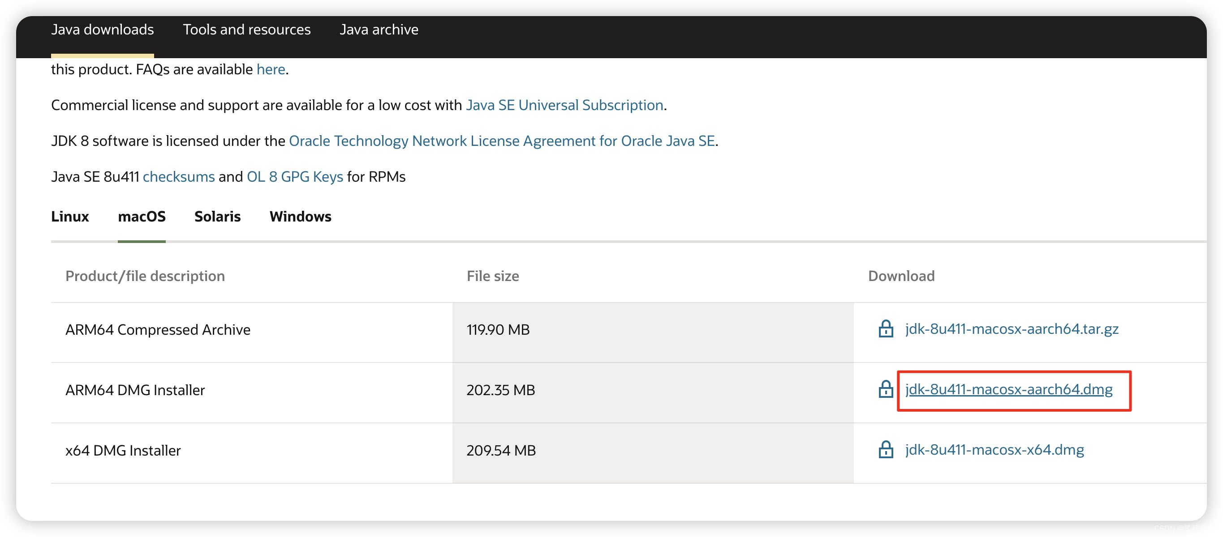Select the Linux platform tab

point(70,216)
